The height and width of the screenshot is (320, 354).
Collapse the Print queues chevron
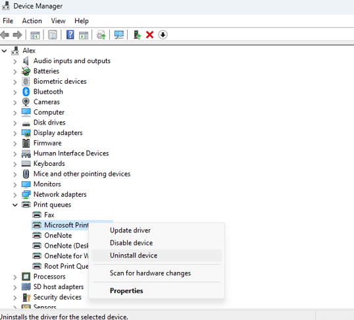coord(15,205)
